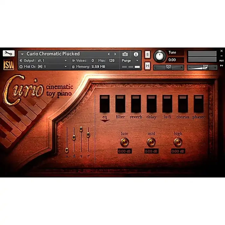Toggle the pv button
Viewport: 225px width, 225px height.
tap(221, 66)
